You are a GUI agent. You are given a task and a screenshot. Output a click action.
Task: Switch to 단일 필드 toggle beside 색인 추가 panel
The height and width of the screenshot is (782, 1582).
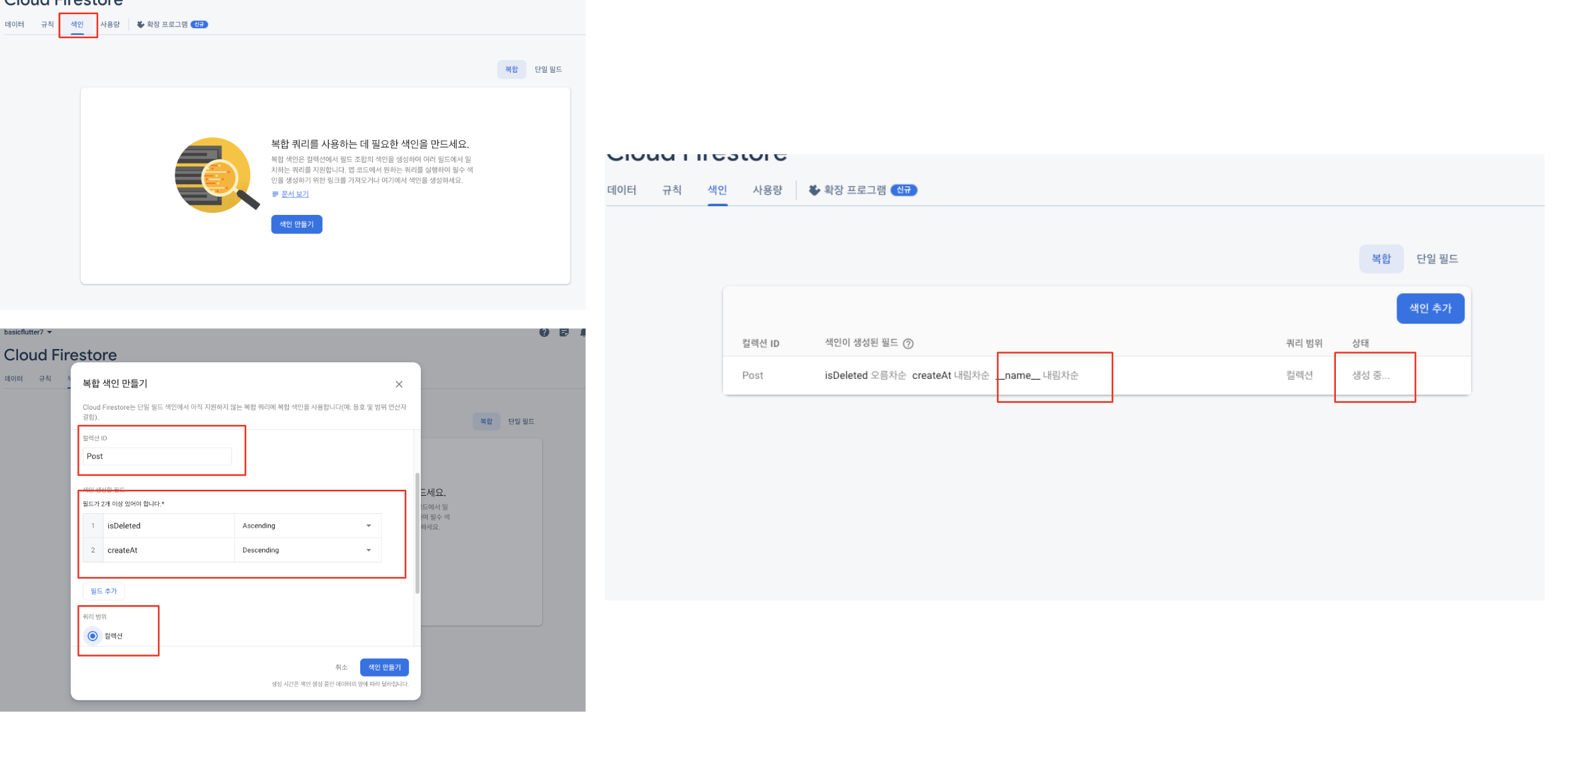[x=1437, y=259]
